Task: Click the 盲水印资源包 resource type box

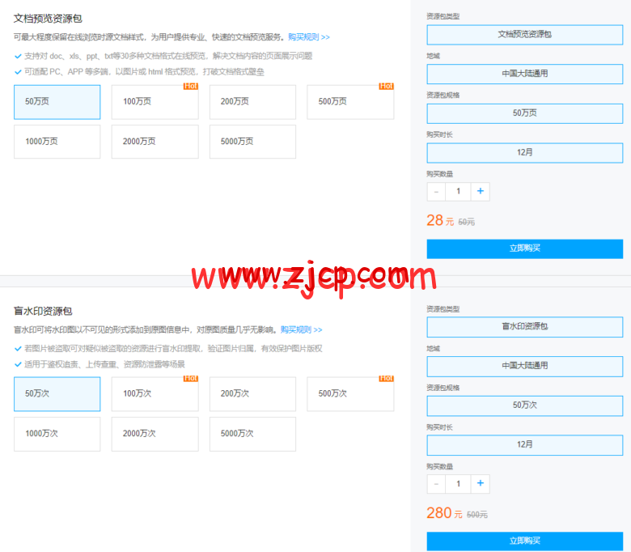Action: tap(525, 326)
